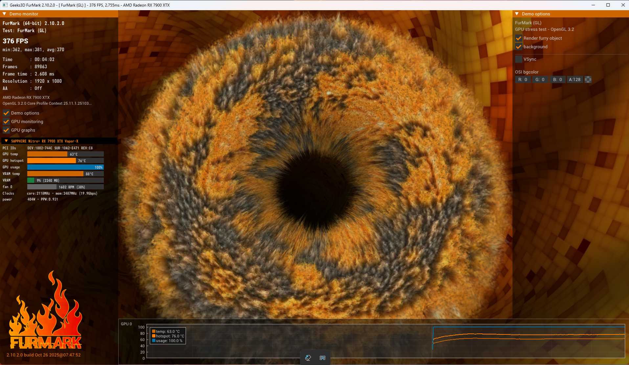Click "GPU stress test - OpenGL 3.2" text
The height and width of the screenshot is (365, 629).
(545, 29)
